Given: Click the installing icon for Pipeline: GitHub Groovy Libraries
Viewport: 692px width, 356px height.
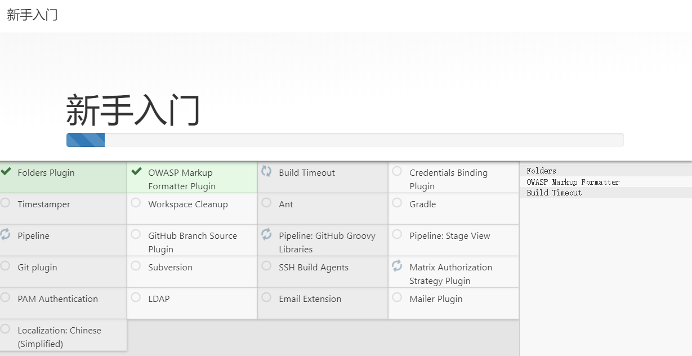Looking at the screenshot, I should pos(266,234).
